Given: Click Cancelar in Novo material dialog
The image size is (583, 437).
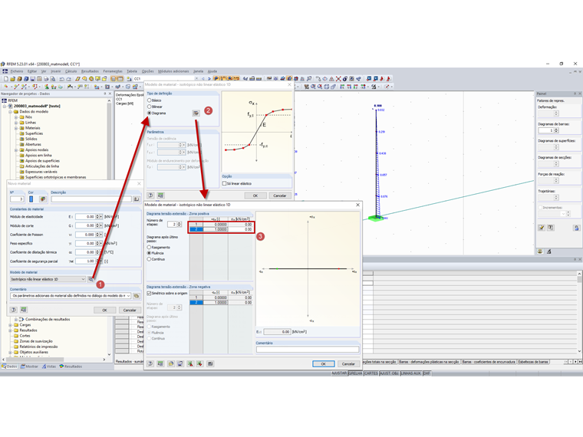Looking at the screenshot, I should coord(130,310).
